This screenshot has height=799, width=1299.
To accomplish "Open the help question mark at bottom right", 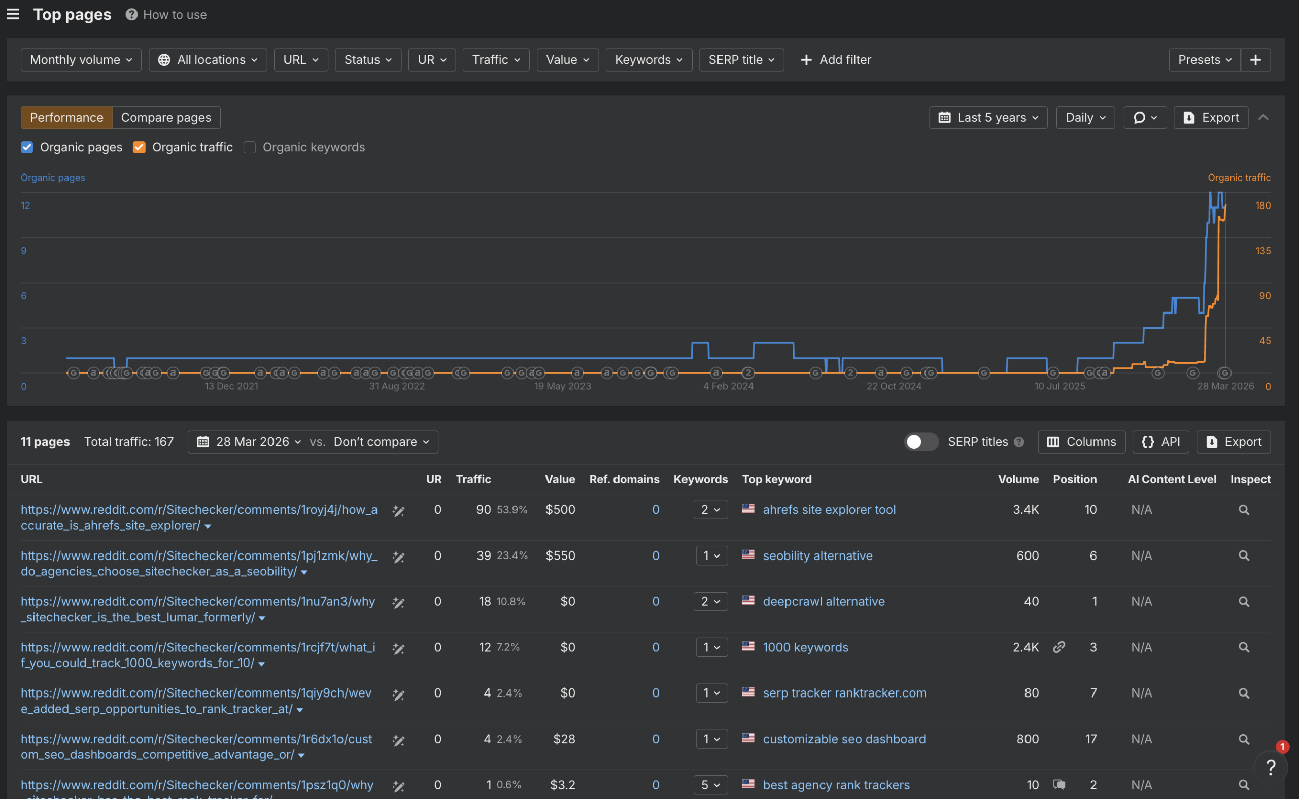I will click(1272, 767).
